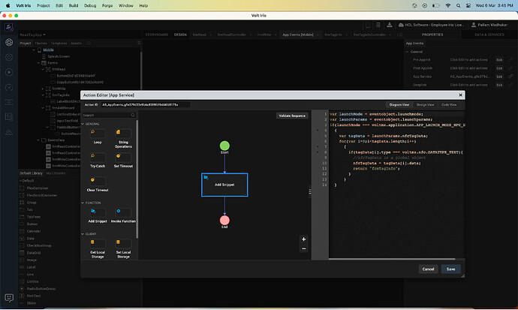The image size is (518, 310).
Task: Select the Set Local Storage action icon
Action: pyautogui.click(x=123, y=244)
